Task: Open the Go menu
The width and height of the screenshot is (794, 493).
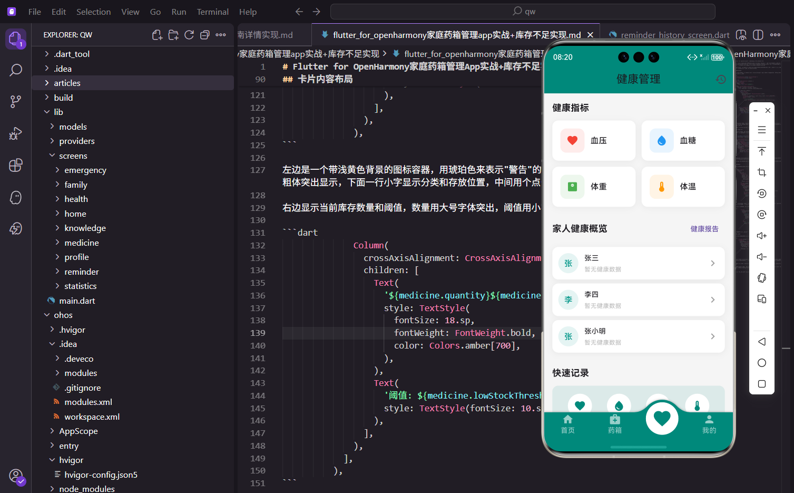Action: pos(155,12)
